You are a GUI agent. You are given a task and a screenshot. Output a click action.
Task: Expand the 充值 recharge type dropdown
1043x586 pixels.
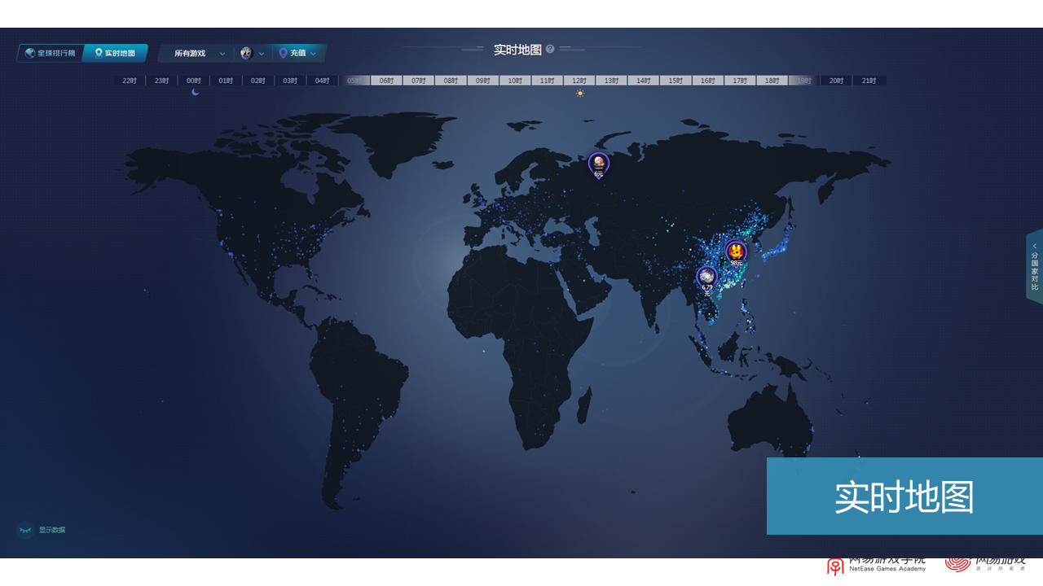(297, 54)
